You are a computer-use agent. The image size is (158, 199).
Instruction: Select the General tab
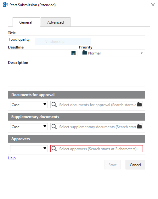pos(26,22)
